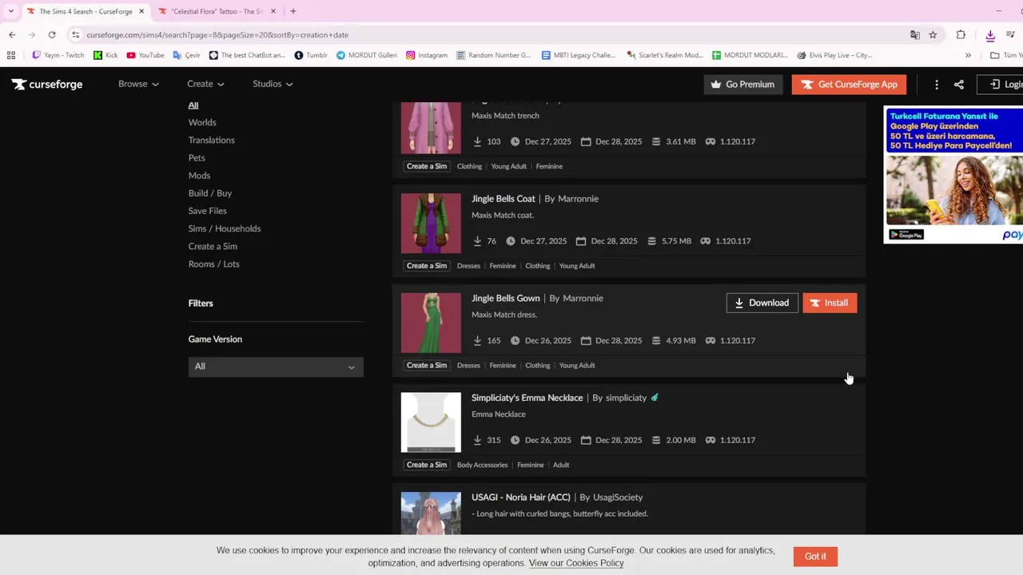Viewport: 1023px width, 575px height.
Task: Open Kick bookmark
Action: click(x=105, y=55)
